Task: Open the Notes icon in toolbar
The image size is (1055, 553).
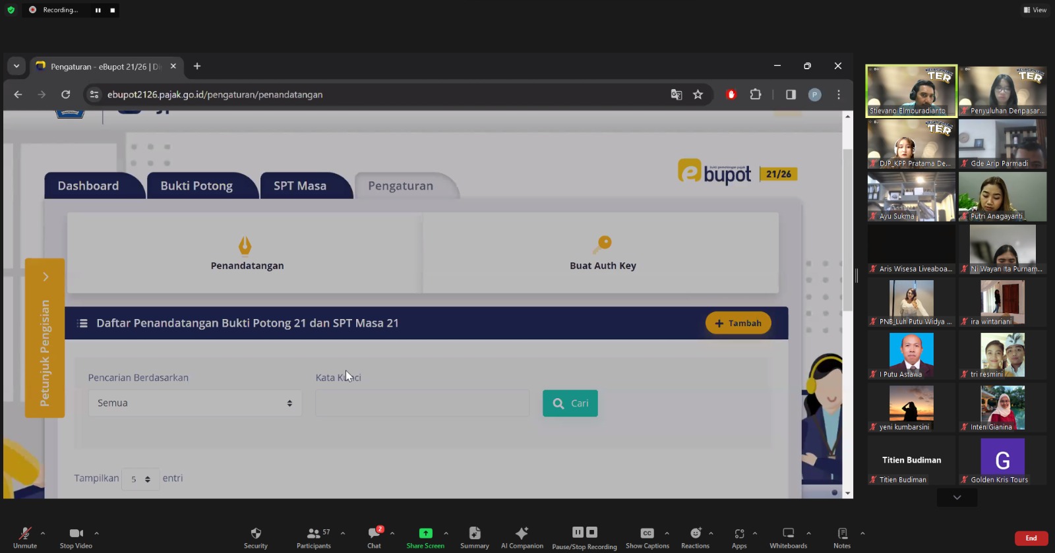Action: [x=842, y=533]
